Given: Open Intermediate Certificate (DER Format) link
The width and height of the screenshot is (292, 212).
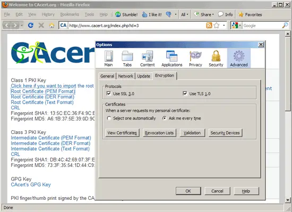Looking at the screenshot, I should pos(50,143).
